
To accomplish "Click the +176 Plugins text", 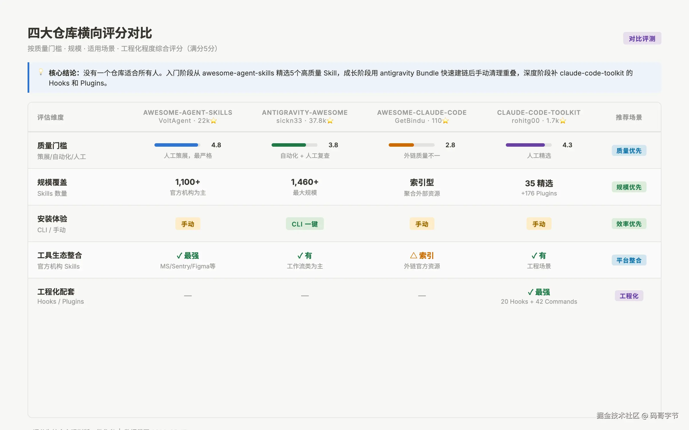I will pyautogui.click(x=539, y=193).
